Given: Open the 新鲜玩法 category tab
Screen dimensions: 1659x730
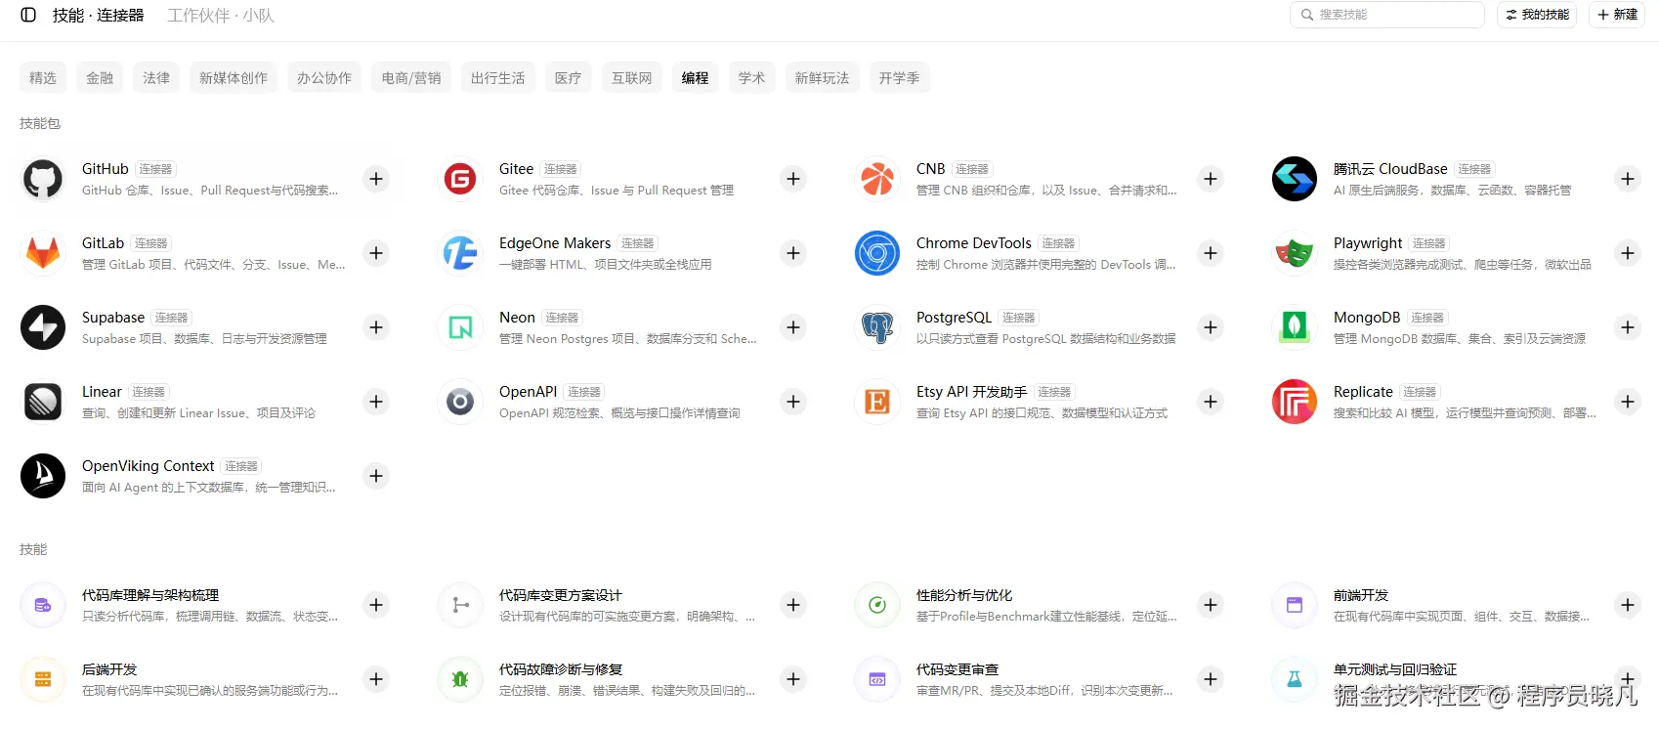Looking at the screenshot, I should point(823,78).
